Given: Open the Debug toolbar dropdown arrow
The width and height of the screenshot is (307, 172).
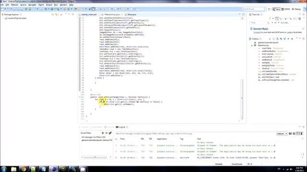Looking at the screenshot, I should click(48, 9).
